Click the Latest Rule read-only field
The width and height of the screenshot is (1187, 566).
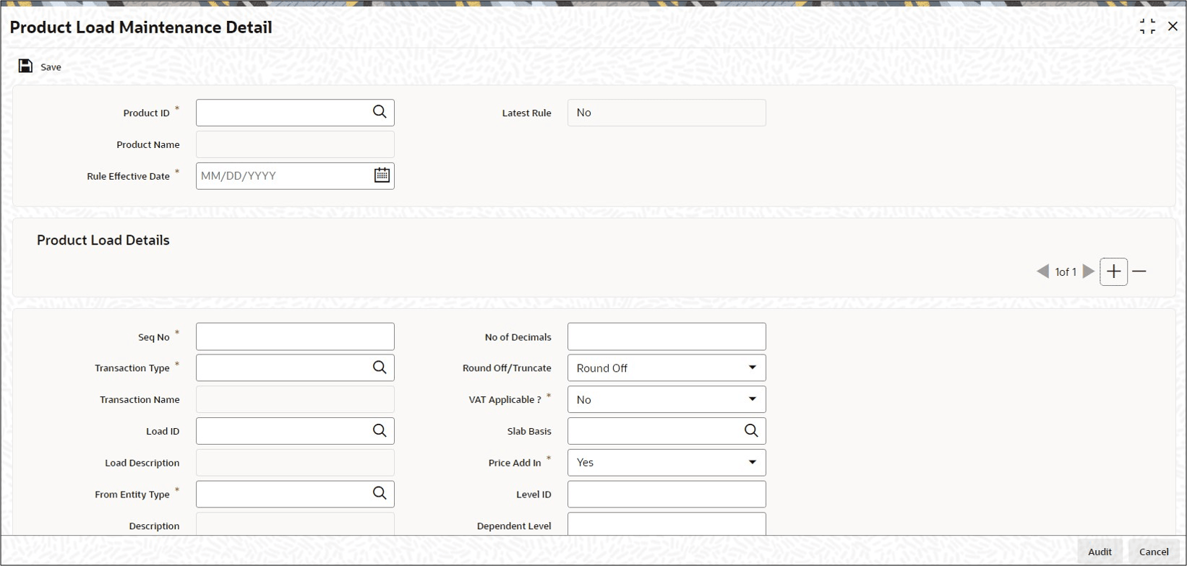[x=667, y=113]
